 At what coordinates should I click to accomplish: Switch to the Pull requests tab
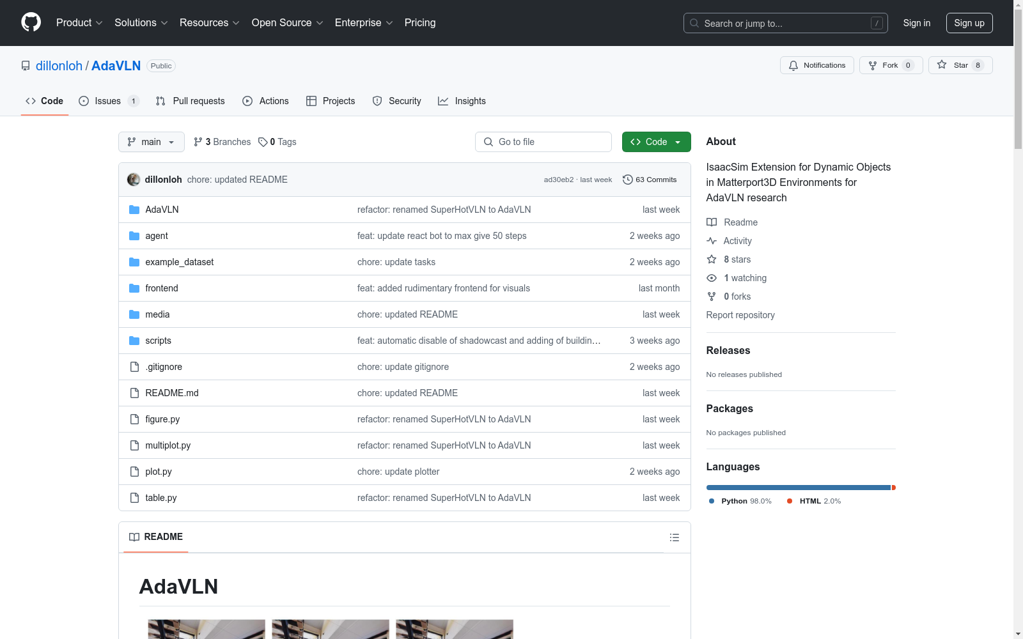(191, 101)
